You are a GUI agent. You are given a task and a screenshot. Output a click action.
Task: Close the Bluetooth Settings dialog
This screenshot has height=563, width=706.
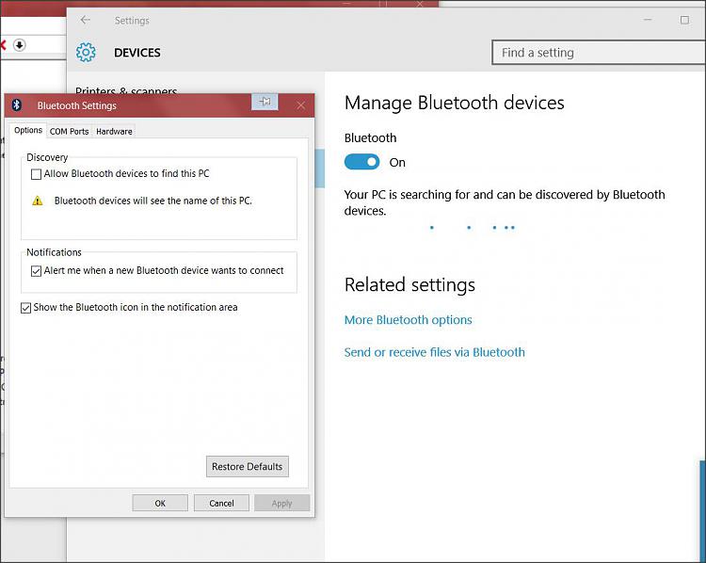click(x=301, y=105)
